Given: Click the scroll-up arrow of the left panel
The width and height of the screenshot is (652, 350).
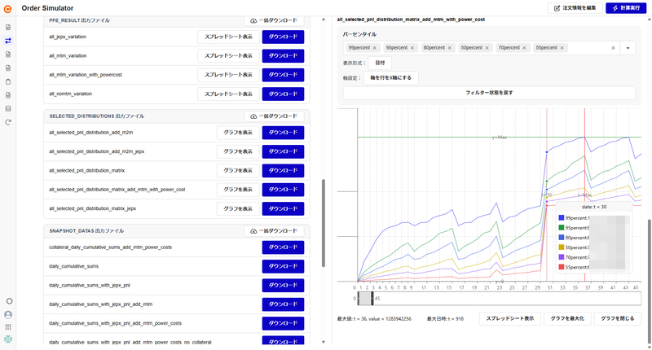Looking at the screenshot, I should click(324, 20).
